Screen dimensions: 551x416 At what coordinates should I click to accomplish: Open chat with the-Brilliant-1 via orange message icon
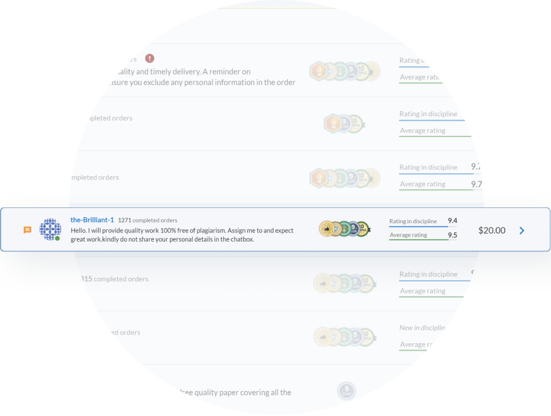[x=27, y=230]
